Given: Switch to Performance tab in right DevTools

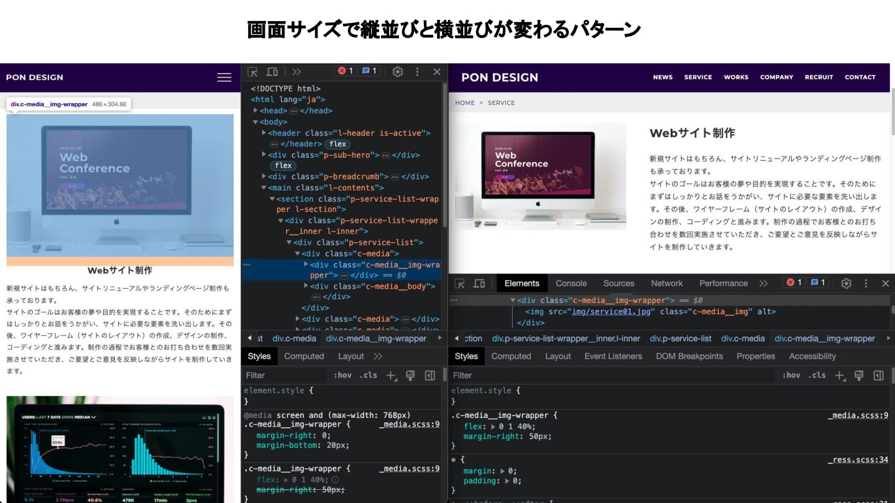Looking at the screenshot, I should pos(723,283).
